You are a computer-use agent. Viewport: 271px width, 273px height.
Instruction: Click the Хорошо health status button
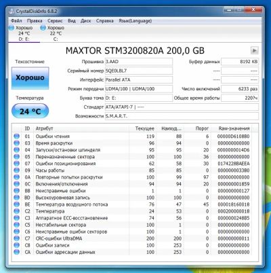(x=30, y=78)
